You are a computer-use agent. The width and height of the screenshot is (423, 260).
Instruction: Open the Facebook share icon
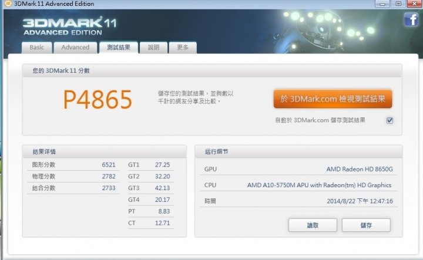[x=411, y=19]
